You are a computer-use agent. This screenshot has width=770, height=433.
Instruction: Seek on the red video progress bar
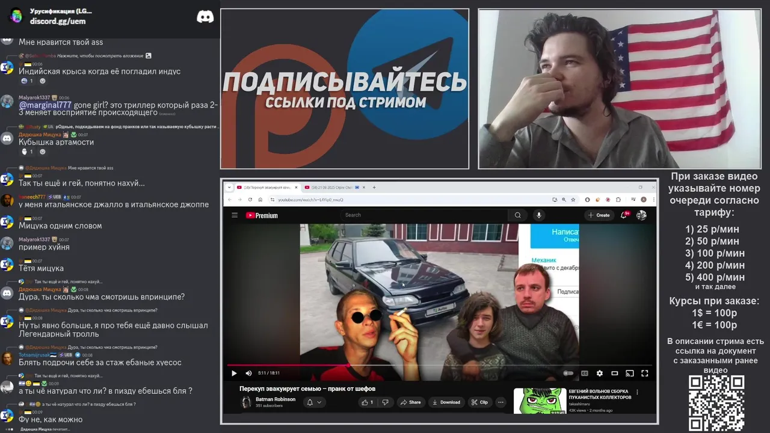point(439,365)
